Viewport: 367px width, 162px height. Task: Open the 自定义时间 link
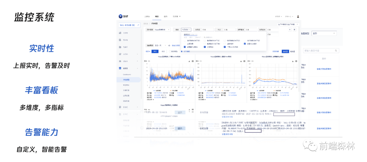pos(176,45)
